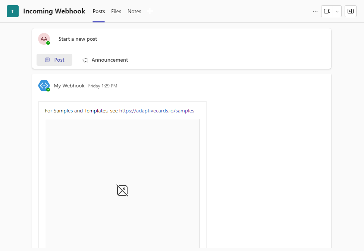The width and height of the screenshot is (364, 251).
Task: Click the green presence indicator on AA avatar
Action: coord(48,43)
